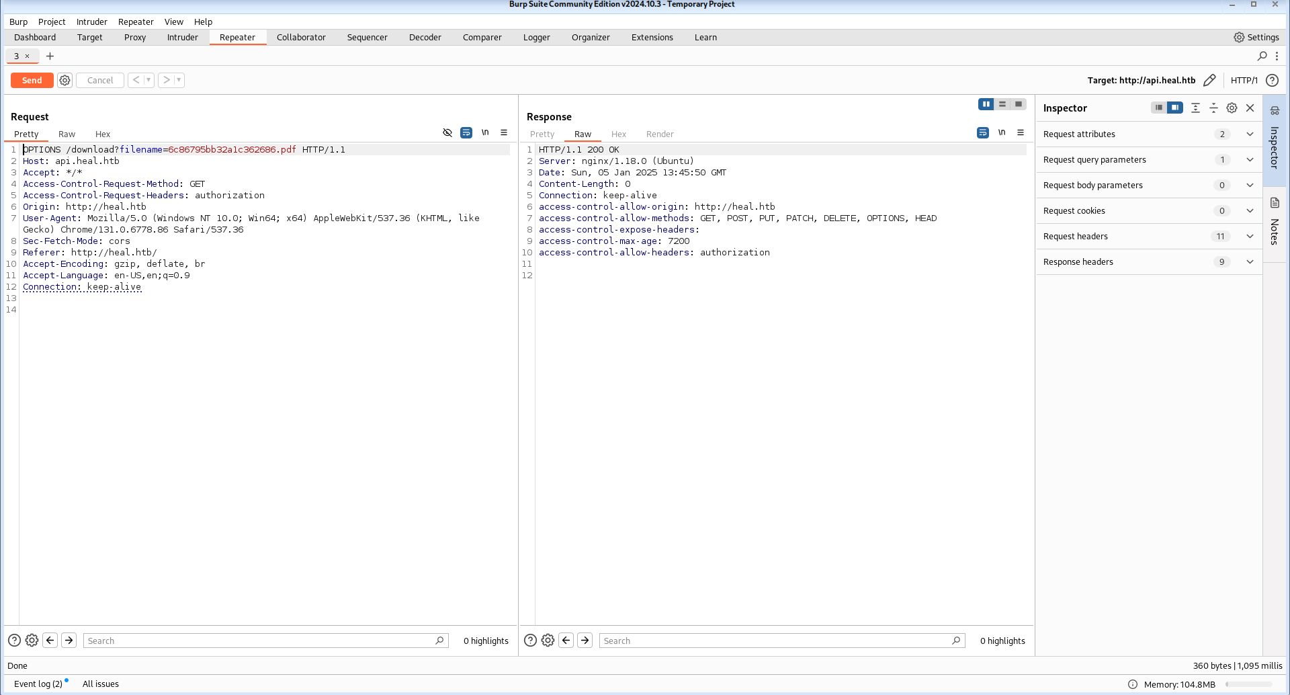Open the Intruder menu in menu bar
1290x695 pixels.
pyautogui.click(x=91, y=22)
